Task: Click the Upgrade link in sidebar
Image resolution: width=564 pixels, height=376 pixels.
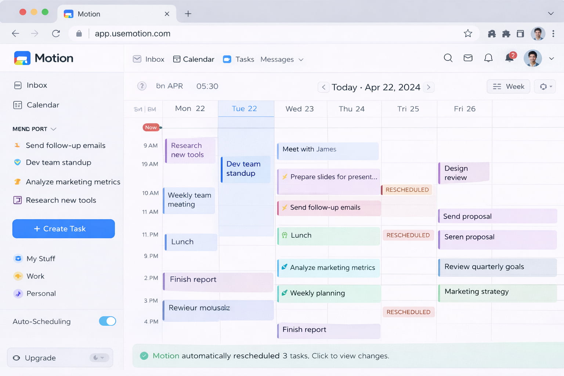Action: [40, 358]
